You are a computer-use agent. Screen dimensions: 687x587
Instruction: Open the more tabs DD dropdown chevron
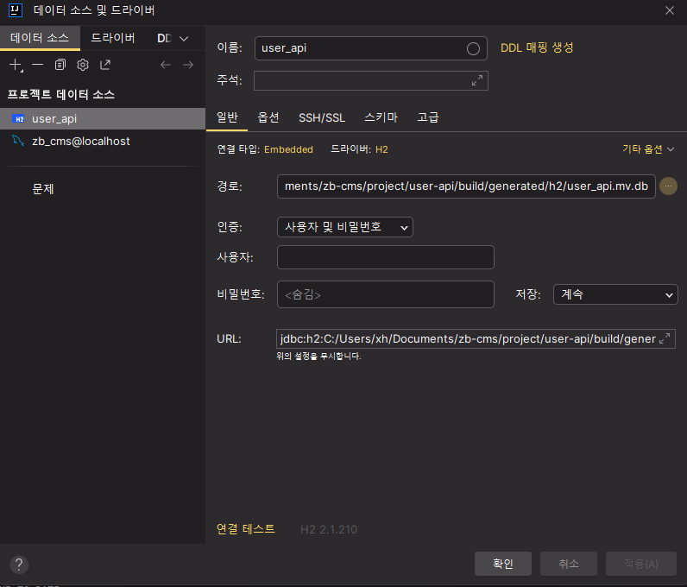pyautogui.click(x=184, y=39)
